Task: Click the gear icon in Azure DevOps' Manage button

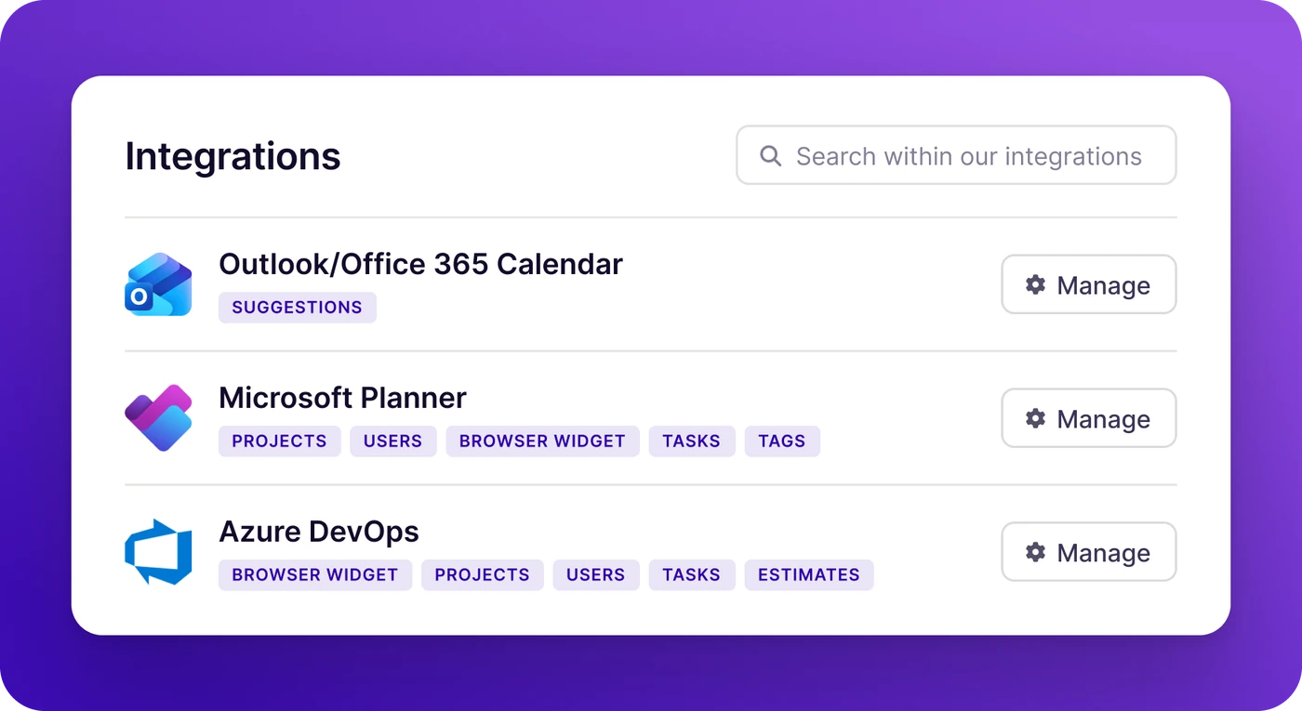Action: [1035, 552]
